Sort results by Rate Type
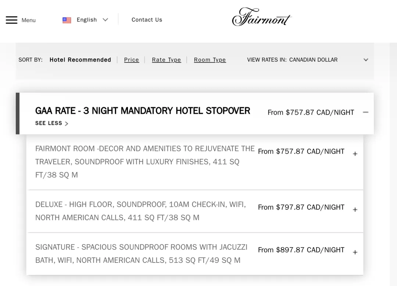Screen dimensions: 397x286 (x=167, y=60)
